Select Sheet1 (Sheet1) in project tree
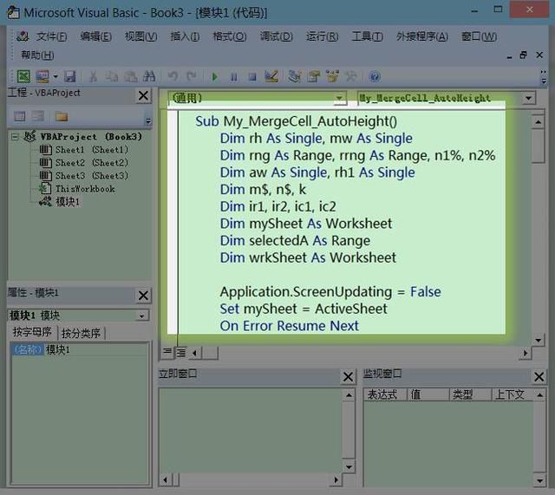 point(92,150)
